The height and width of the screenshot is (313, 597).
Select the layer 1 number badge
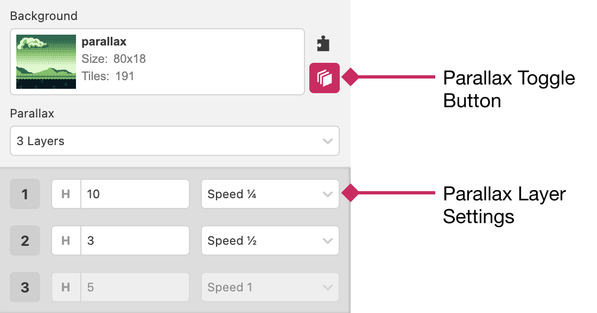[25, 194]
